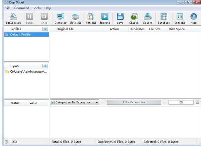Open the Database toolbar icon
The width and height of the screenshot is (201, 146).
[164, 18]
